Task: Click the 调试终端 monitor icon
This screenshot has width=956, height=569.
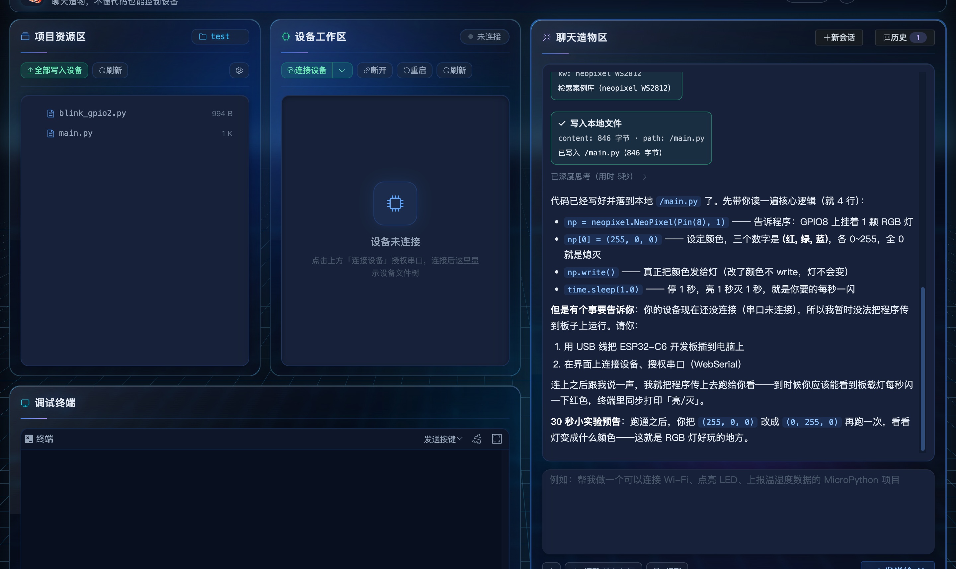Action: click(x=25, y=403)
